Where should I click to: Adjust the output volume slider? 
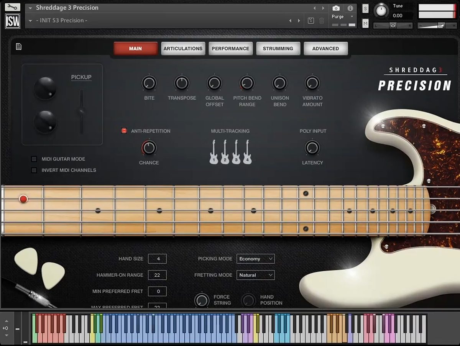tap(437, 25)
